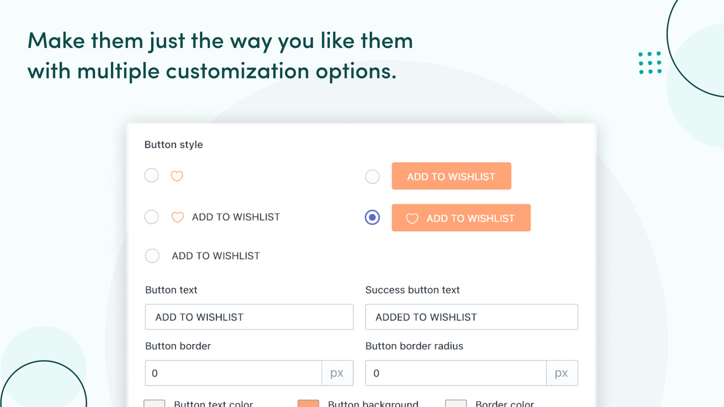Click the outlined heart next to ADD TO WISHLIST

click(178, 217)
